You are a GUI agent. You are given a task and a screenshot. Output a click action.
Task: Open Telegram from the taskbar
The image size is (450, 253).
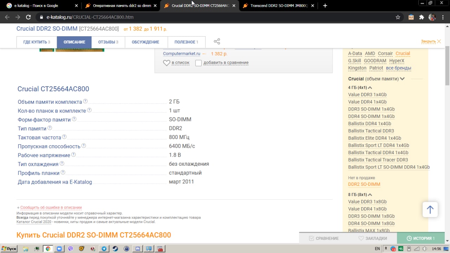(x=104, y=249)
